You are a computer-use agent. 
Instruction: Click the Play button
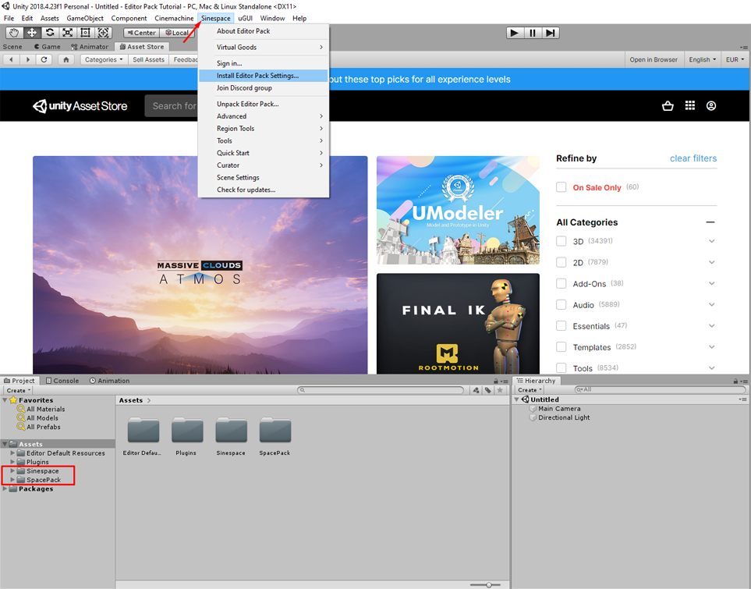pyautogui.click(x=515, y=33)
